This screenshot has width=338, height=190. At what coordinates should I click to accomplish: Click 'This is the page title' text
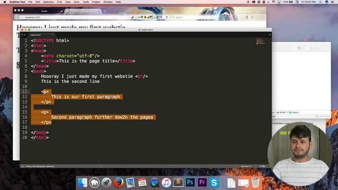click(87, 61)
